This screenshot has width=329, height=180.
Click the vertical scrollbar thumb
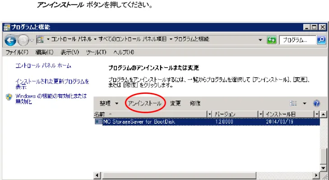click(x=323, y=157)
